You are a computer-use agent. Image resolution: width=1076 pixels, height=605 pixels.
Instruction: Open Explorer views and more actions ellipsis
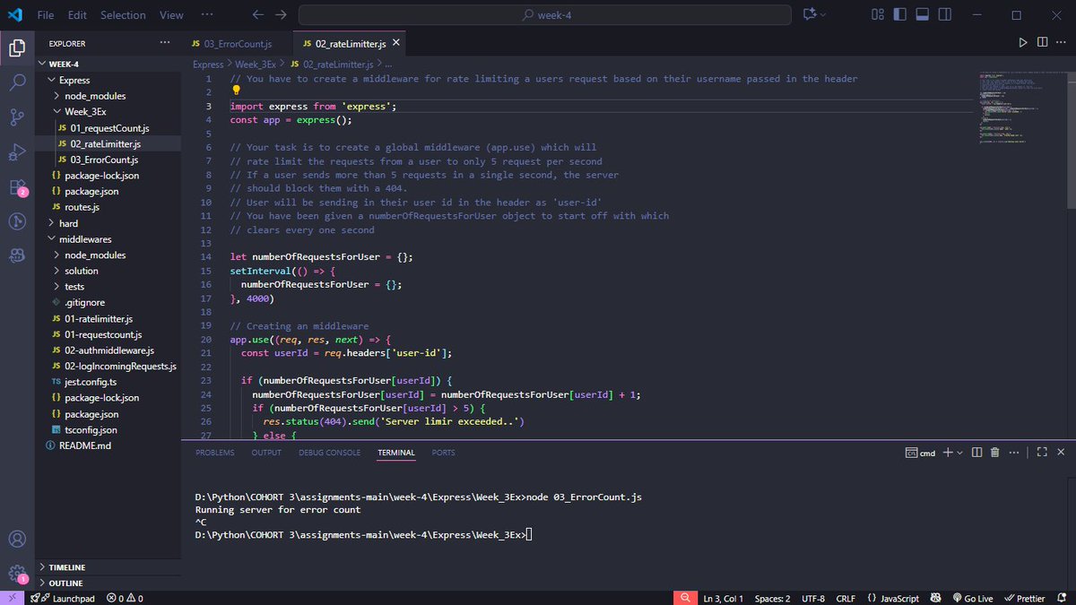point(164,42)
